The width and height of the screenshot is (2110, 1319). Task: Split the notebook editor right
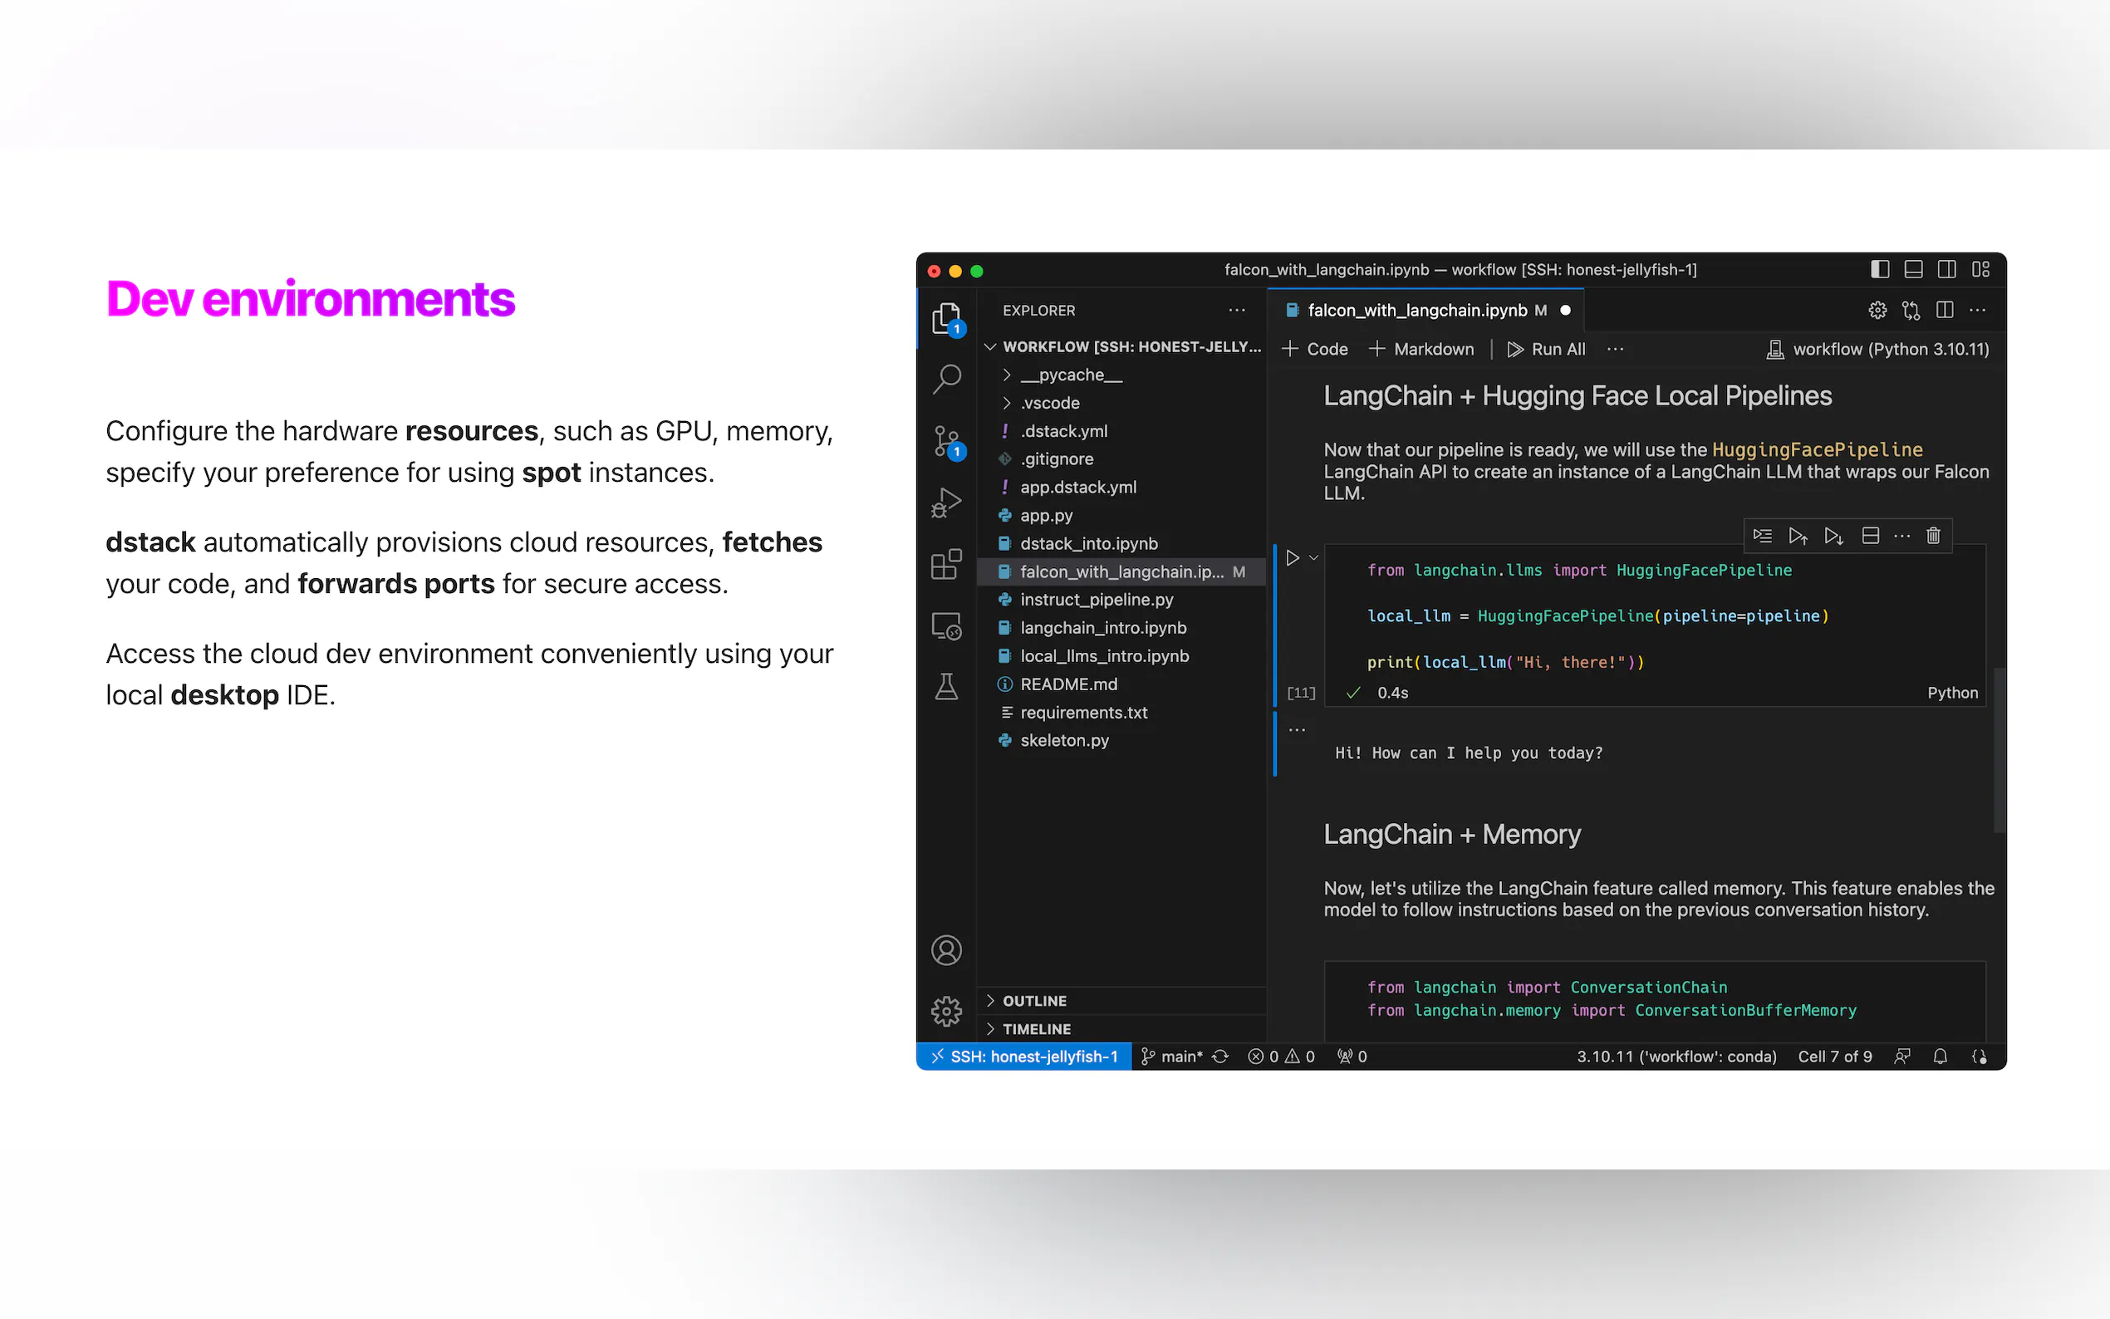1944,311
